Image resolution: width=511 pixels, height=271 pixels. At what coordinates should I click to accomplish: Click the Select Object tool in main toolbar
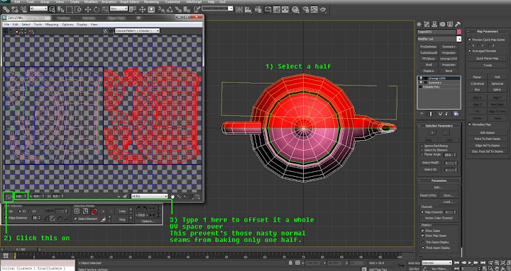(53, 10)
